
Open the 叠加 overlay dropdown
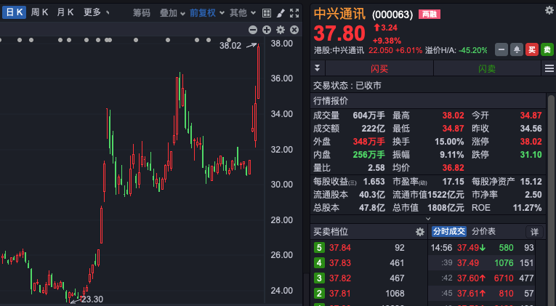(x=172, y=13)
